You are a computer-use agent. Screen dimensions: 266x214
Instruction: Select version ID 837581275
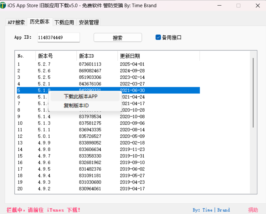[90, 123]
